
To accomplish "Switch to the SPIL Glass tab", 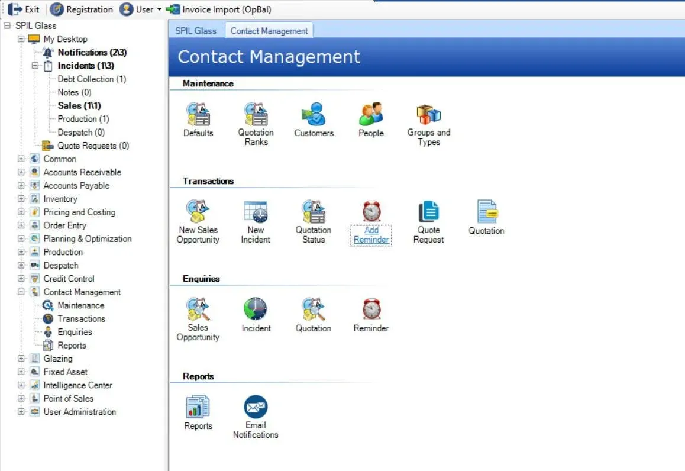I will tap(196, 31).
